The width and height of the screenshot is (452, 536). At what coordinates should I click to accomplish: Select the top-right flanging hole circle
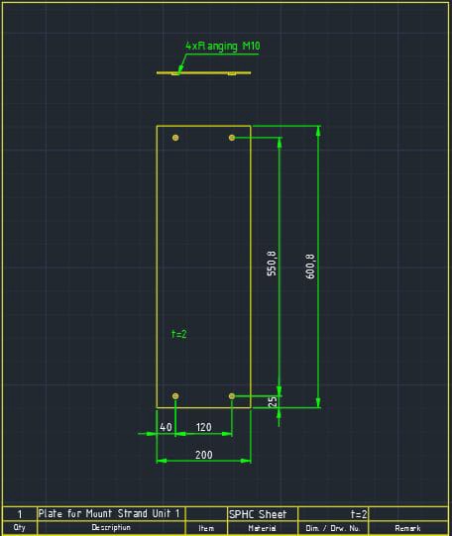point(232,138)
